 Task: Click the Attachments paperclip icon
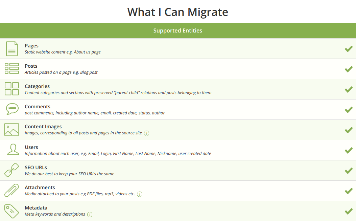[x=11, y=190]
